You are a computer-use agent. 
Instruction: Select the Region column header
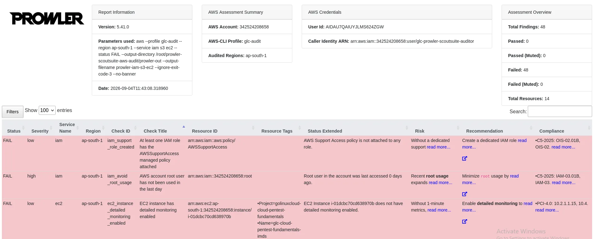tap(93, 128)
